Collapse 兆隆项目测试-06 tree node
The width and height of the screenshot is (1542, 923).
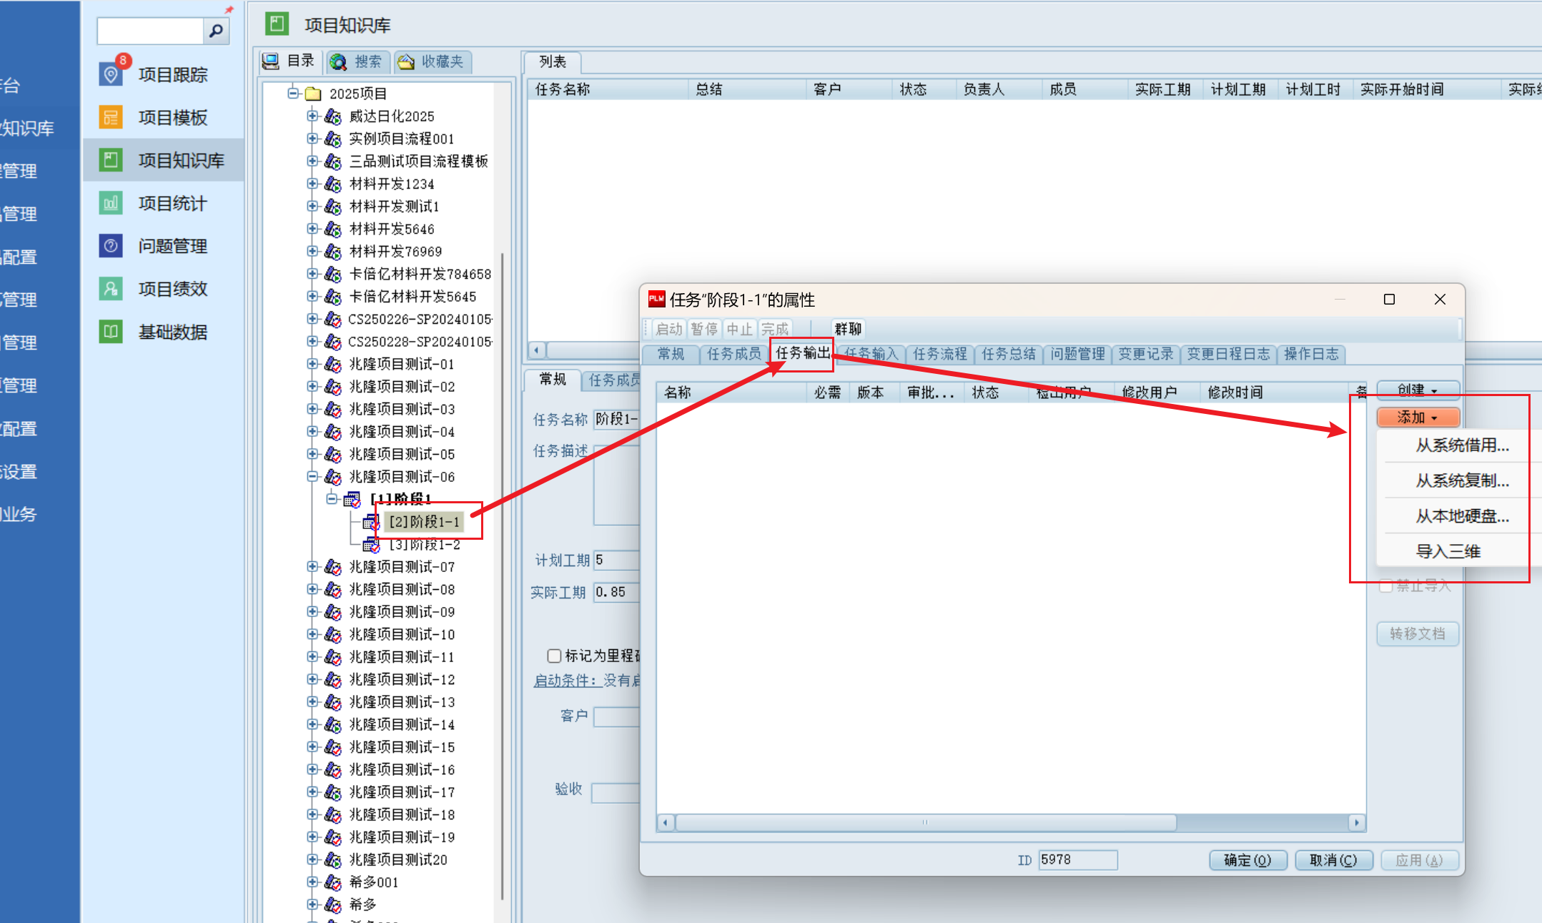312,476
